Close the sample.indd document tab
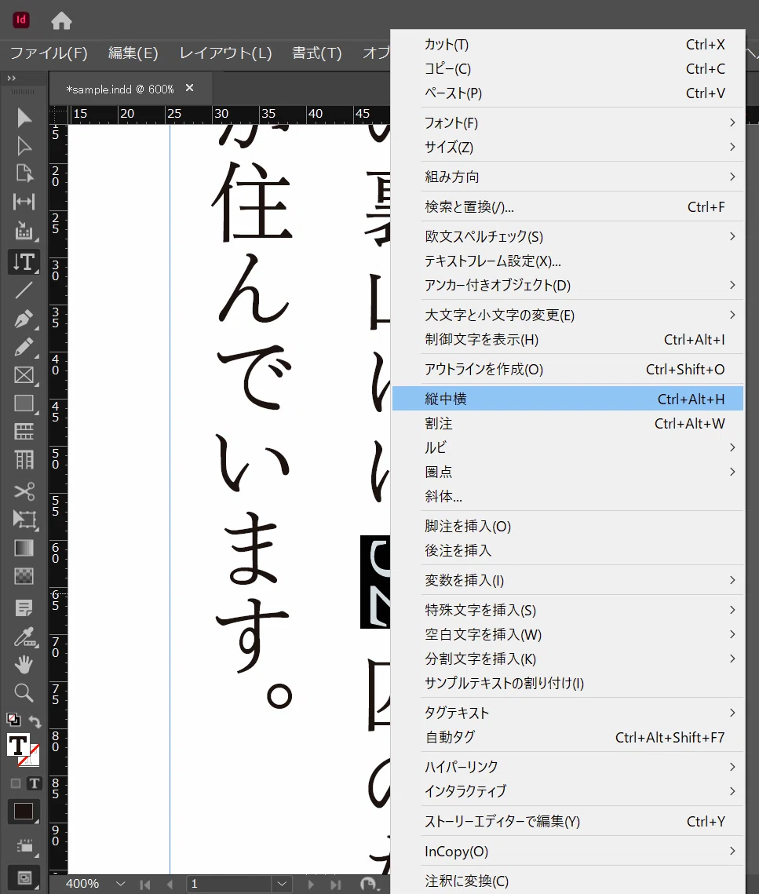Screen dimensions: 759x894 [190, 88]
